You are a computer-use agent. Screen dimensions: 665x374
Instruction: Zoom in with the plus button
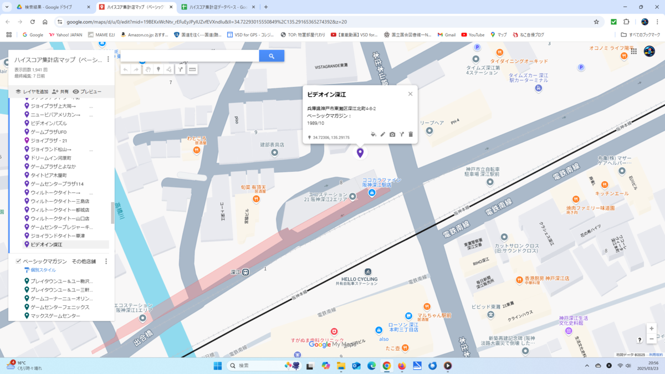coord(651,329)
